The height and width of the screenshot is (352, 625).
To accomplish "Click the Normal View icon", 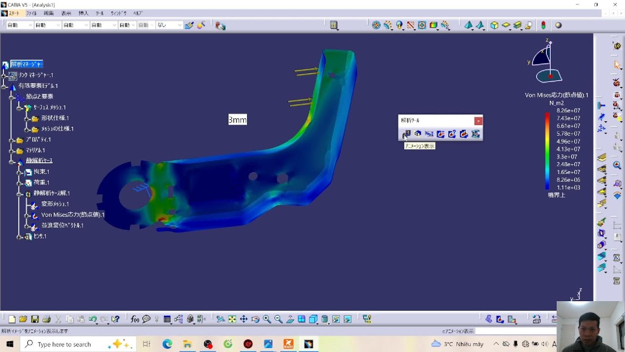I will tap(290, 319).
